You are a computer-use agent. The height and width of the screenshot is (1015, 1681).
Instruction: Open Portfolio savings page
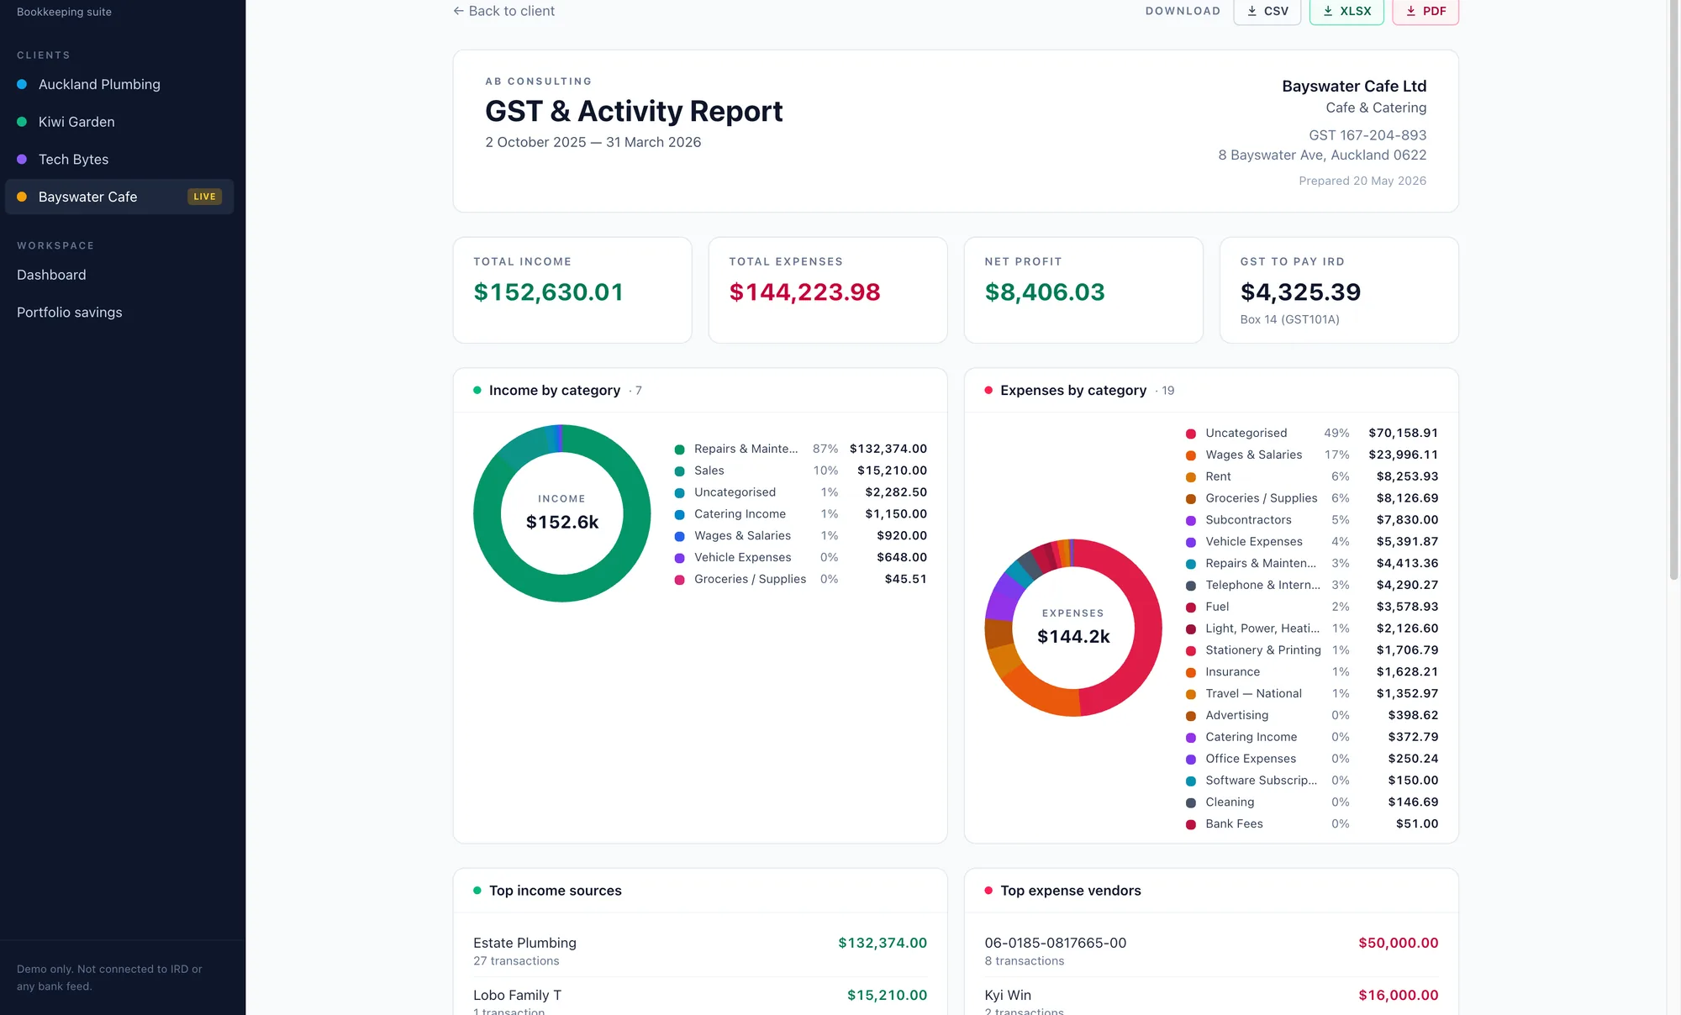70,312
